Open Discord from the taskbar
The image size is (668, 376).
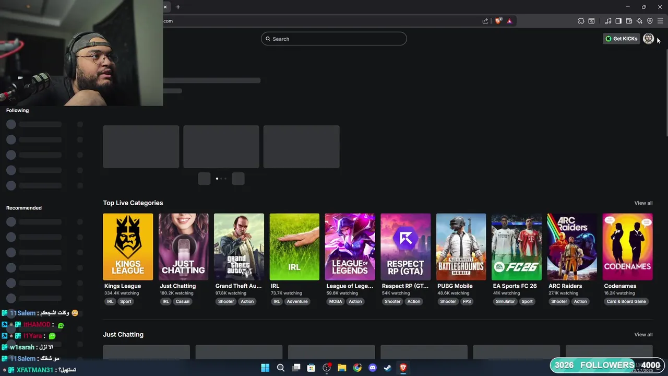click(373, 368)
